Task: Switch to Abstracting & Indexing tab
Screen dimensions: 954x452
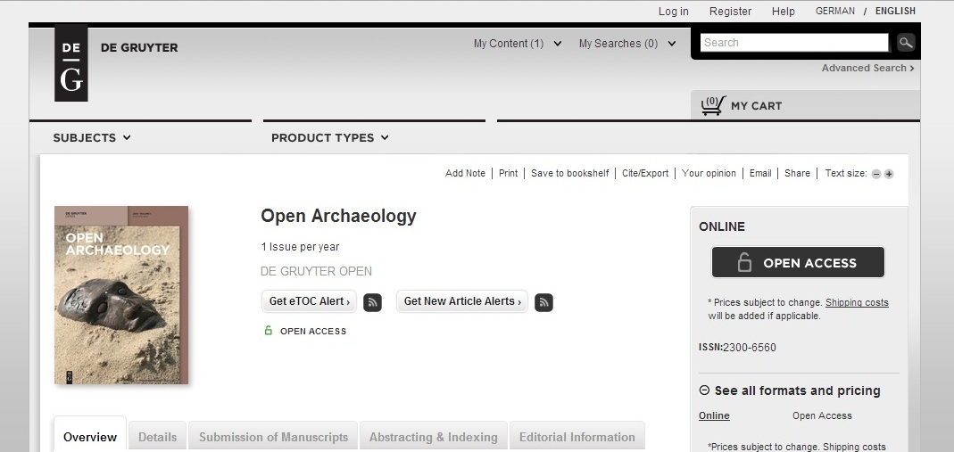Action: click(433, 437)
